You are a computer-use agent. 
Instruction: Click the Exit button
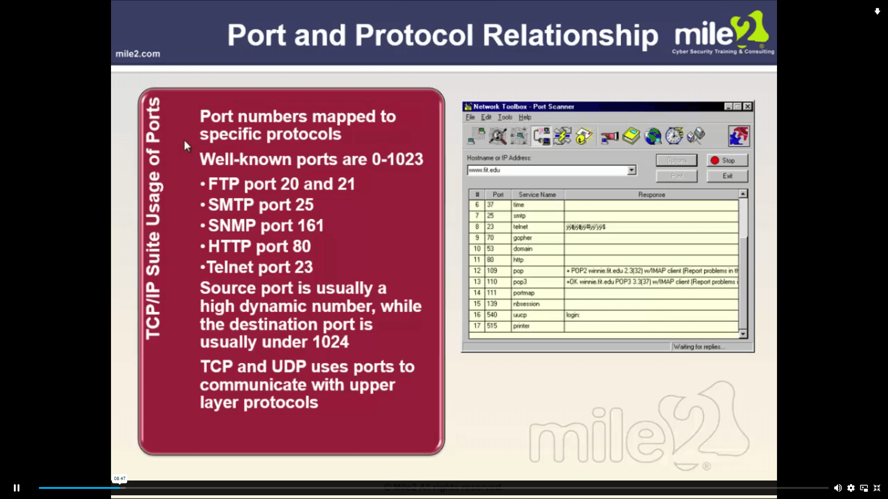(x=727, y=176)
